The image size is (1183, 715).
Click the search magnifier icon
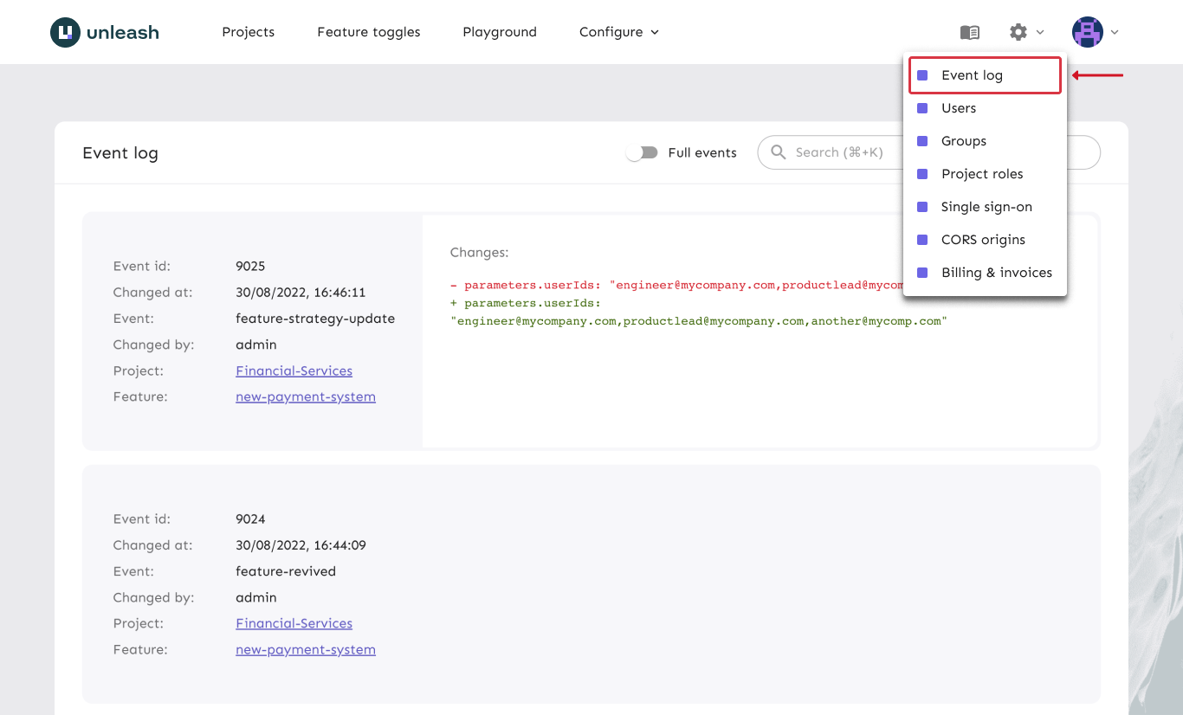(x=779, y=152)
